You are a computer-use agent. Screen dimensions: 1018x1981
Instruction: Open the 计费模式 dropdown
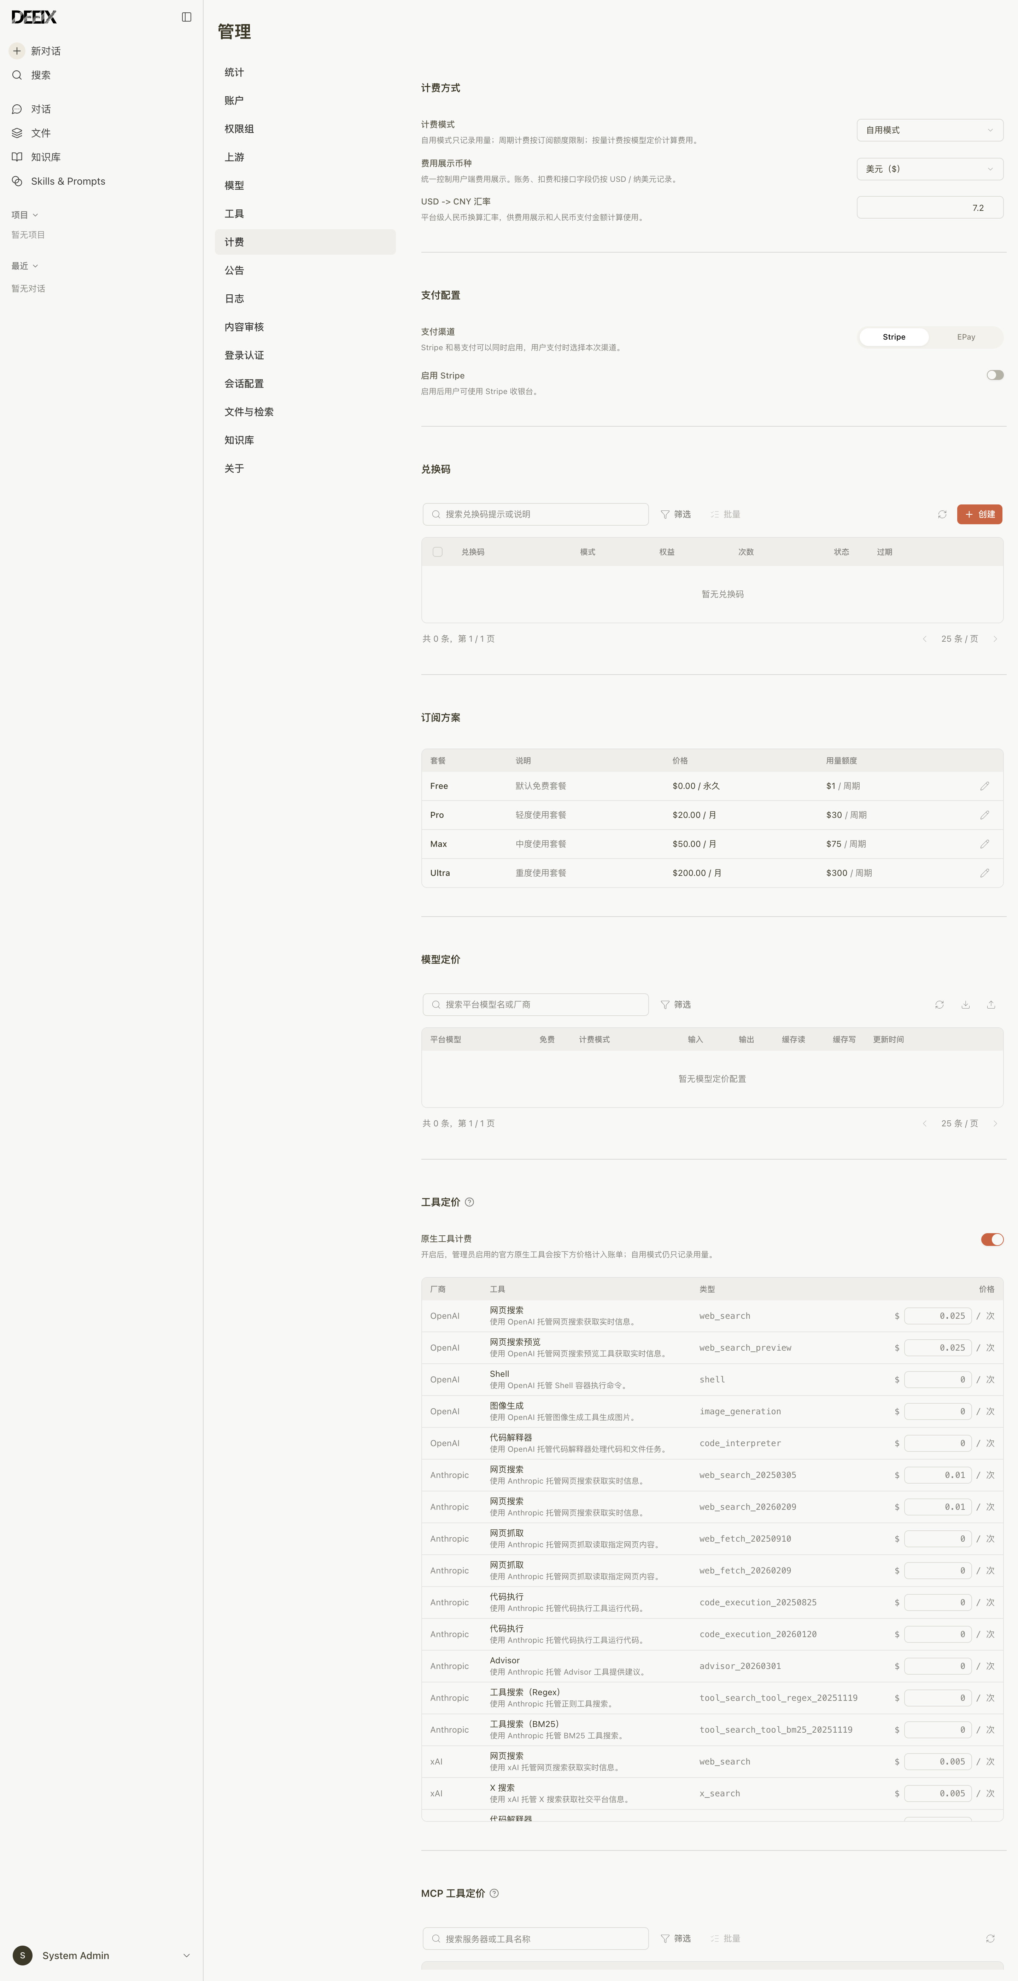[x=930, y=130]
